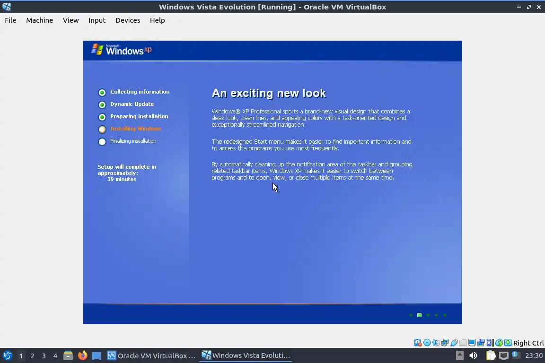Screen dimensions: 545x363
Task: Select the Windows Vista Evoluti... taskbar window
Action: pyautogui.click(x=246, y=355)
